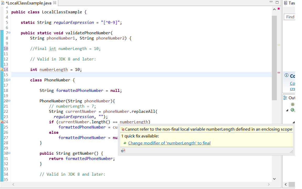302x189 pixels.
Task: Click the commented 'final int numberLength' line
Action: pos(65,49)
